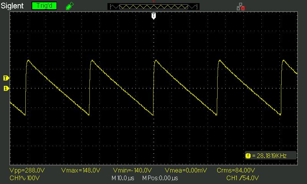307x184 pixels.
Task: Open the CH1 100V vertical scale setting
Action: tap(24, 178)
